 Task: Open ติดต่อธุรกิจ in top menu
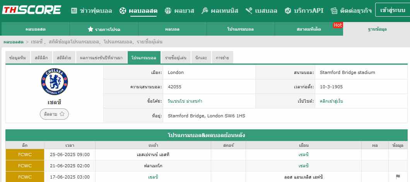pyautogui.click(x=356, y=11)
